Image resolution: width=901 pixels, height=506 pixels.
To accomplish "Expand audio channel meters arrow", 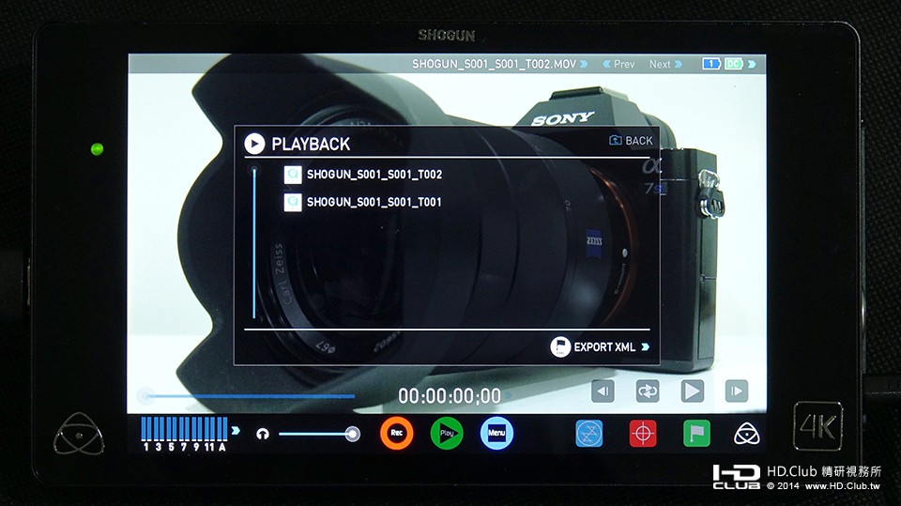I will (236, 430).
